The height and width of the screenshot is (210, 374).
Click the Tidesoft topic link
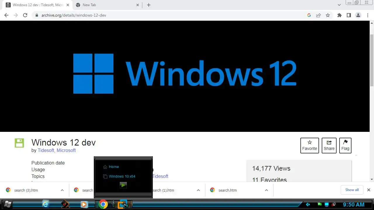point(160,176)
